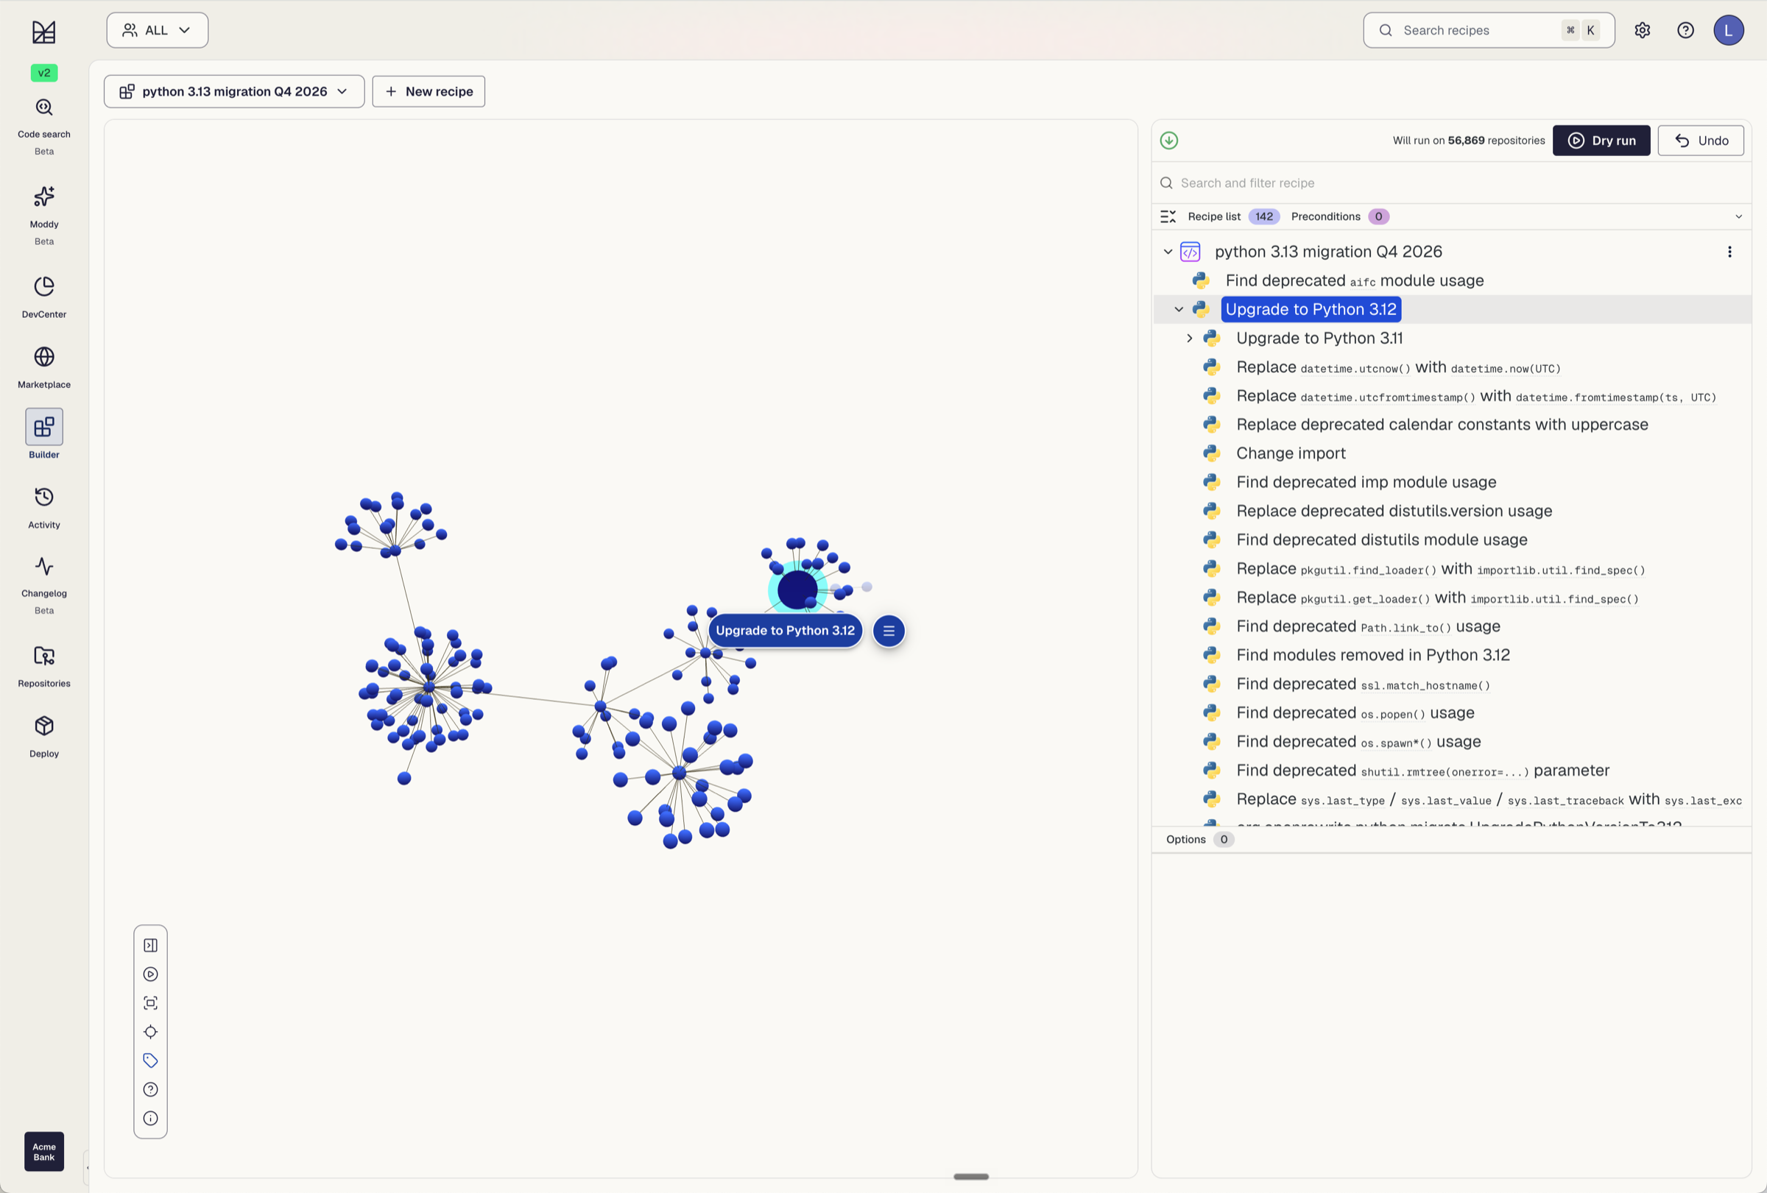This screenshot has width=1767, height=1193.
Task: Select the Change import recipe
Action: pyautogui.click(x=1290, y=453)
